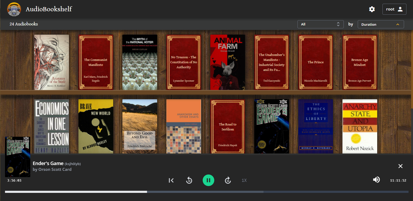Image resolution: width=413 pixels, height=201 pixels.
Task: Close the Ender's Game player
Action: pyautogui.click(x=400, y=166)
